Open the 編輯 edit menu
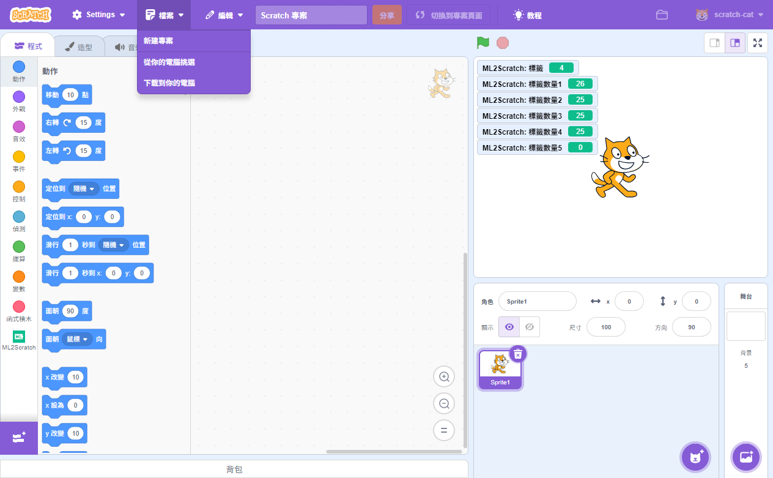 coord(224,15)
